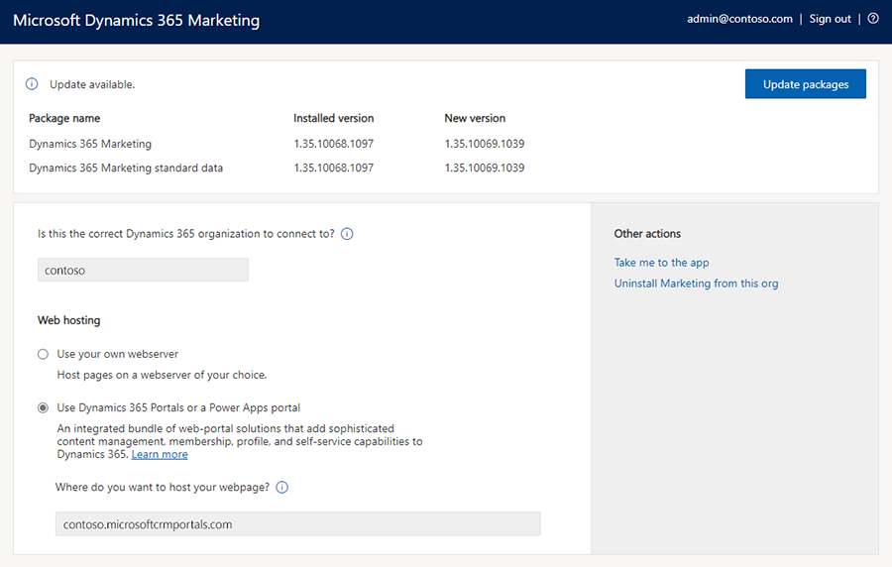
Task: Open the help question mark icon
Action: 873,19
